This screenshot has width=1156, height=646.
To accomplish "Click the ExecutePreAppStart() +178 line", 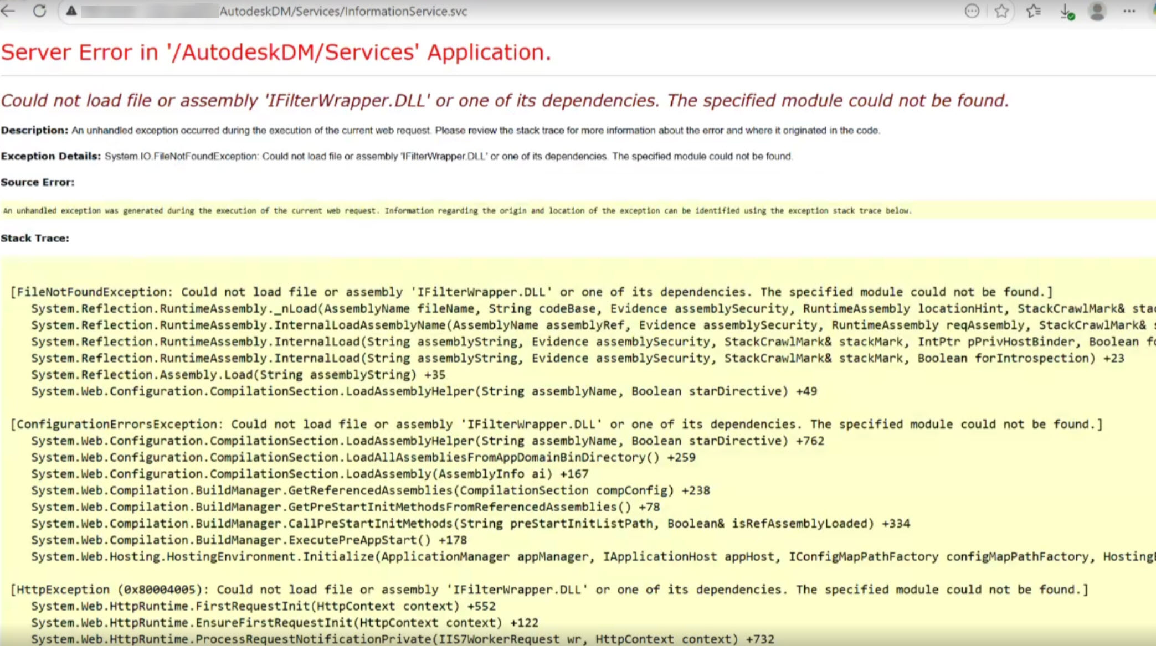I will (249, 540).
